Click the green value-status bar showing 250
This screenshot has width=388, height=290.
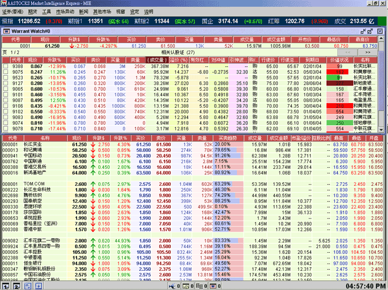point(339,123)
